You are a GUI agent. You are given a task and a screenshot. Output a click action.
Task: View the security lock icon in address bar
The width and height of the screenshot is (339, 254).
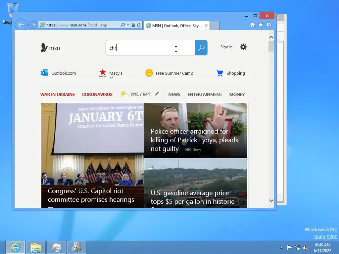[x=133, y=25]
